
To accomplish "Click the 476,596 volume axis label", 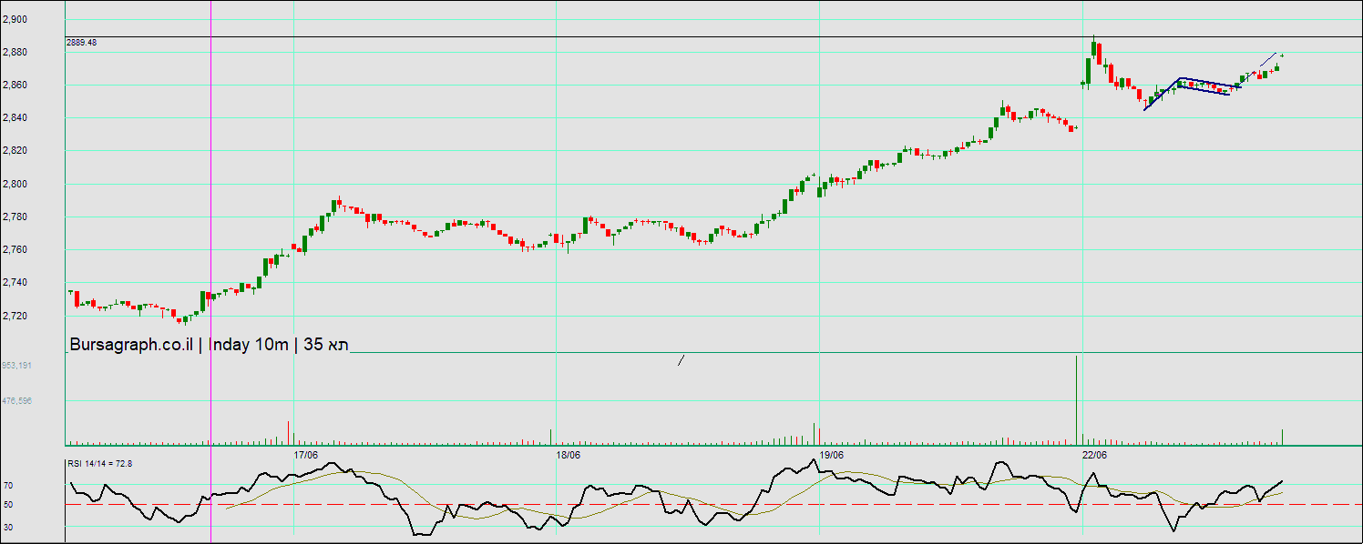I will (16, 400).
